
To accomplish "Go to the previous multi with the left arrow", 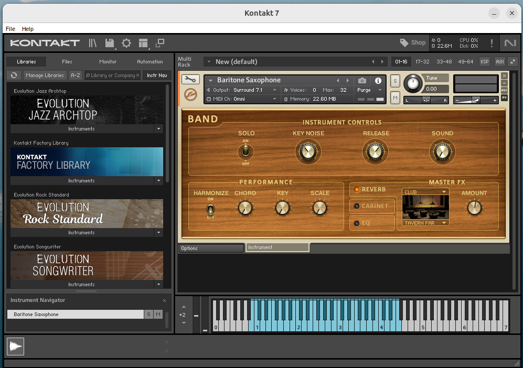I will [373, 62].
